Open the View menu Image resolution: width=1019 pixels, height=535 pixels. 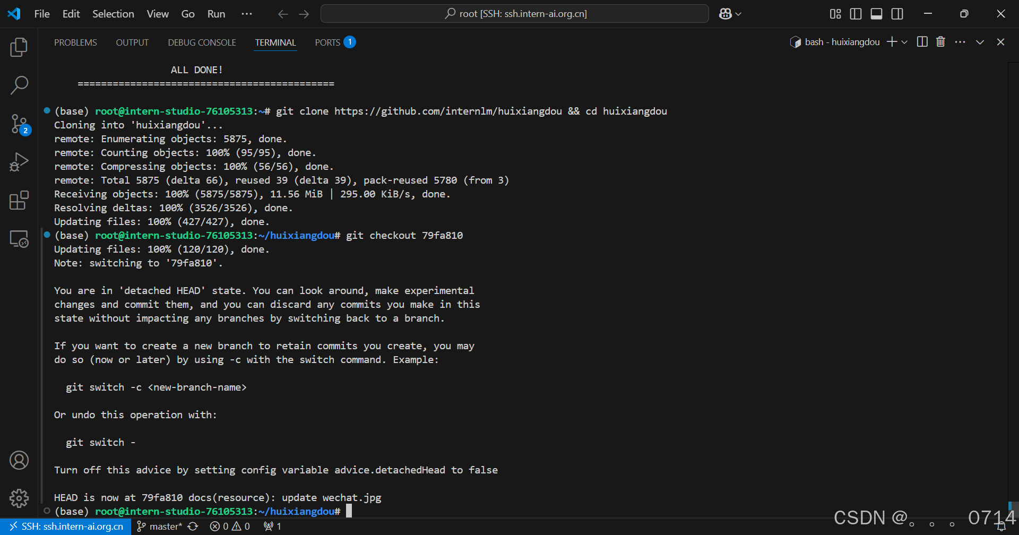[158, 14]
